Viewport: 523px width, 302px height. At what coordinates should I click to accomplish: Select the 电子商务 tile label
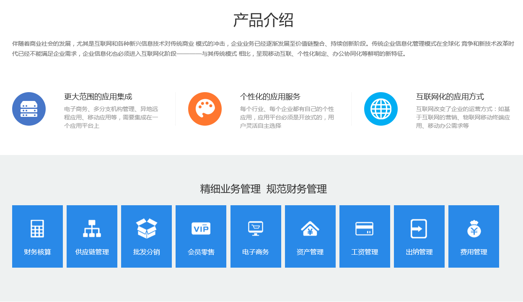(x=256, y=252)
